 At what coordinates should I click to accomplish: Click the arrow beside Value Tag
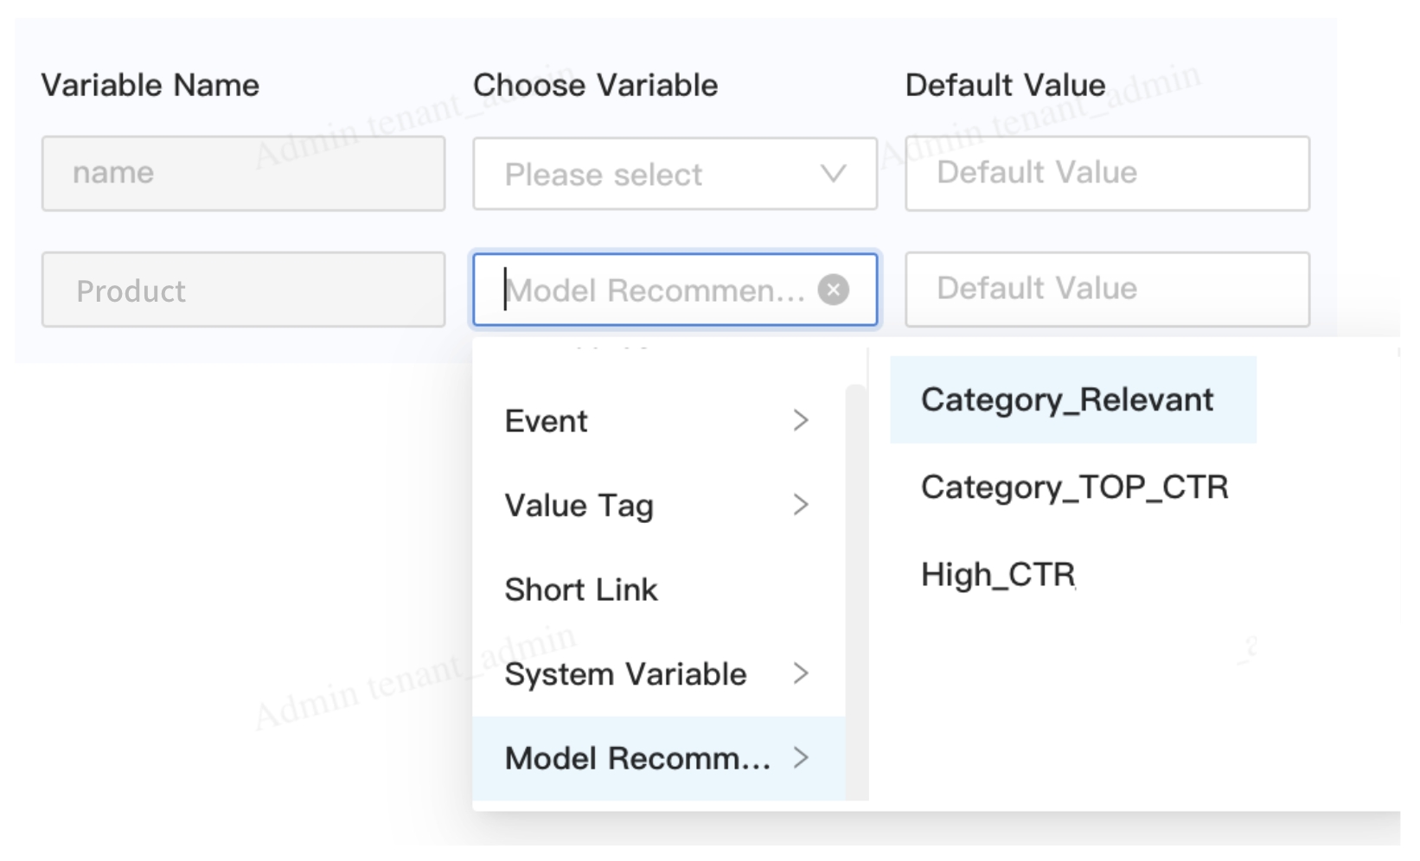point(801,505)
